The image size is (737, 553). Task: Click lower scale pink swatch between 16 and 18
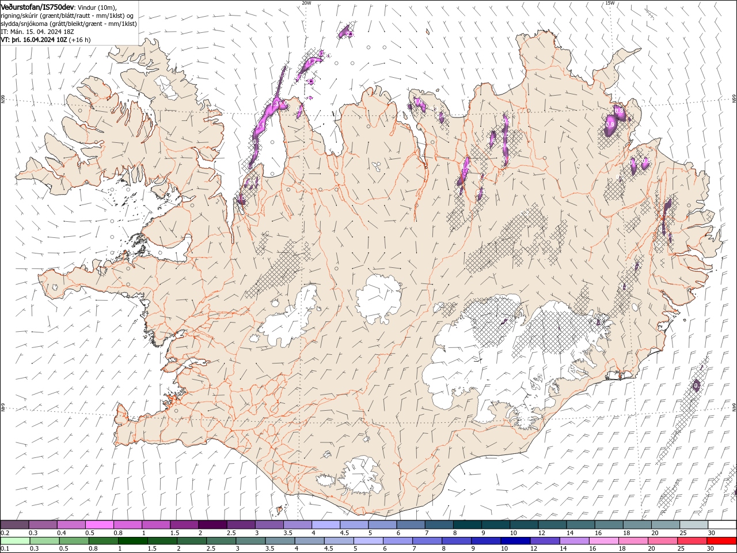(x=605, y=541)
